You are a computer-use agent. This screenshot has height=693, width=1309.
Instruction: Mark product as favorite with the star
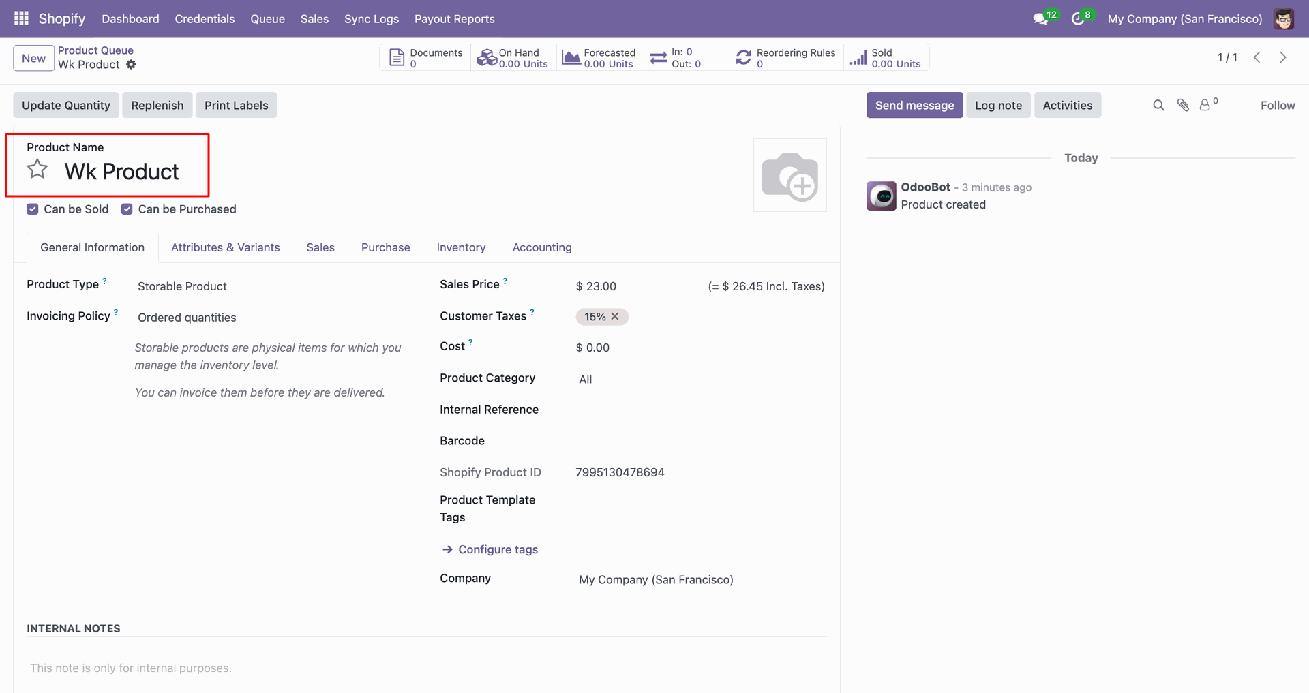pyautogui.click(x=37, y=169)
